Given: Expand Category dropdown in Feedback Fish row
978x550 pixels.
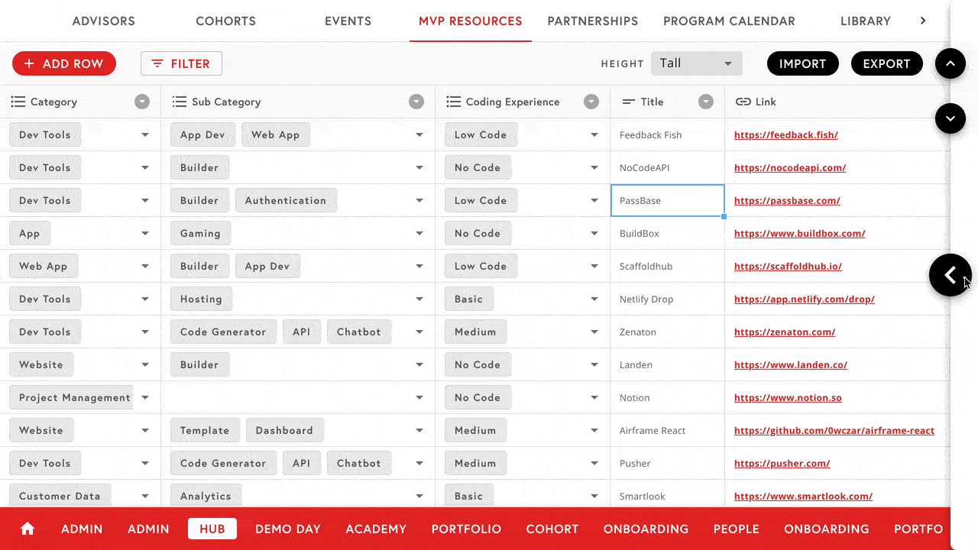Looking at the screenshot, I should coord(145,135).
